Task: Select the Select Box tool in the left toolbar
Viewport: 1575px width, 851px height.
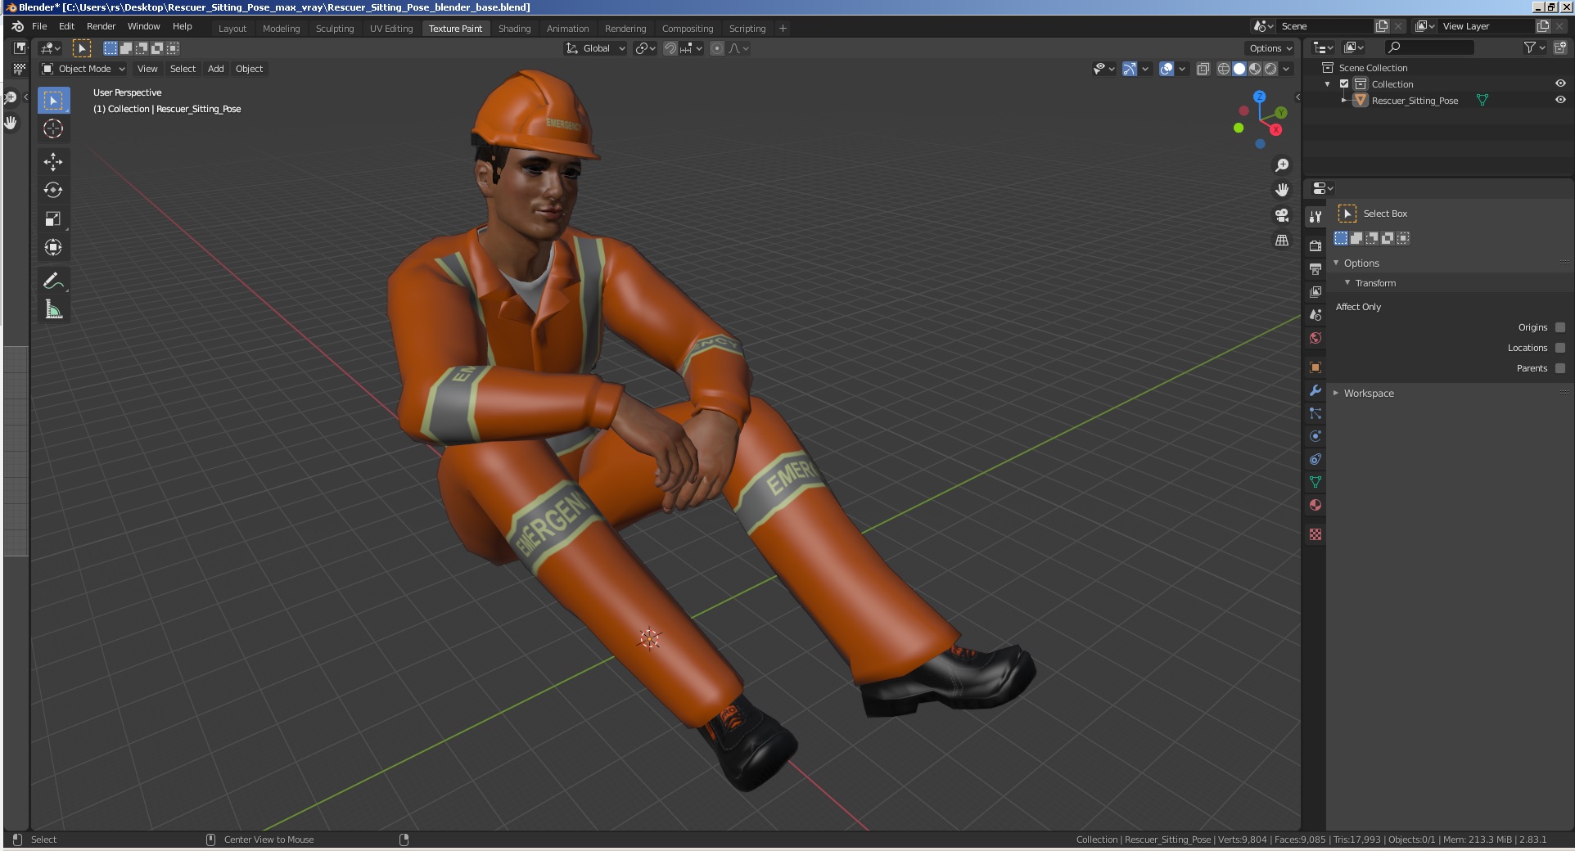Action: click(x=53, y=101)
